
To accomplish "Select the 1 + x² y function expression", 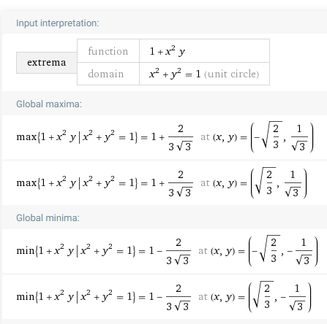I will (x=168, y=51).
